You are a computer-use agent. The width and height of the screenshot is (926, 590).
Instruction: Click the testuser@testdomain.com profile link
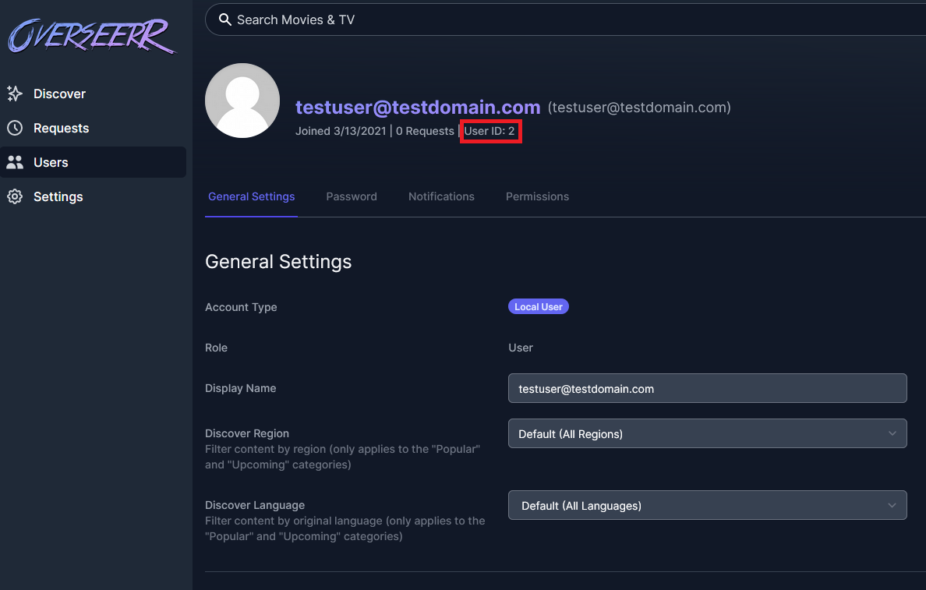pyautogui.click(x=418, y=107)
